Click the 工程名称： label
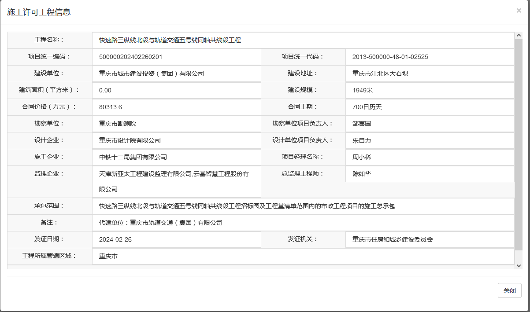The height and width of the screenshot is (312, 530). point(49,40)
